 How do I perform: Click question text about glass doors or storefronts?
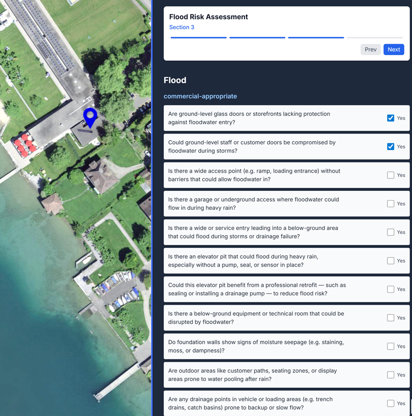tap(249, 118)
